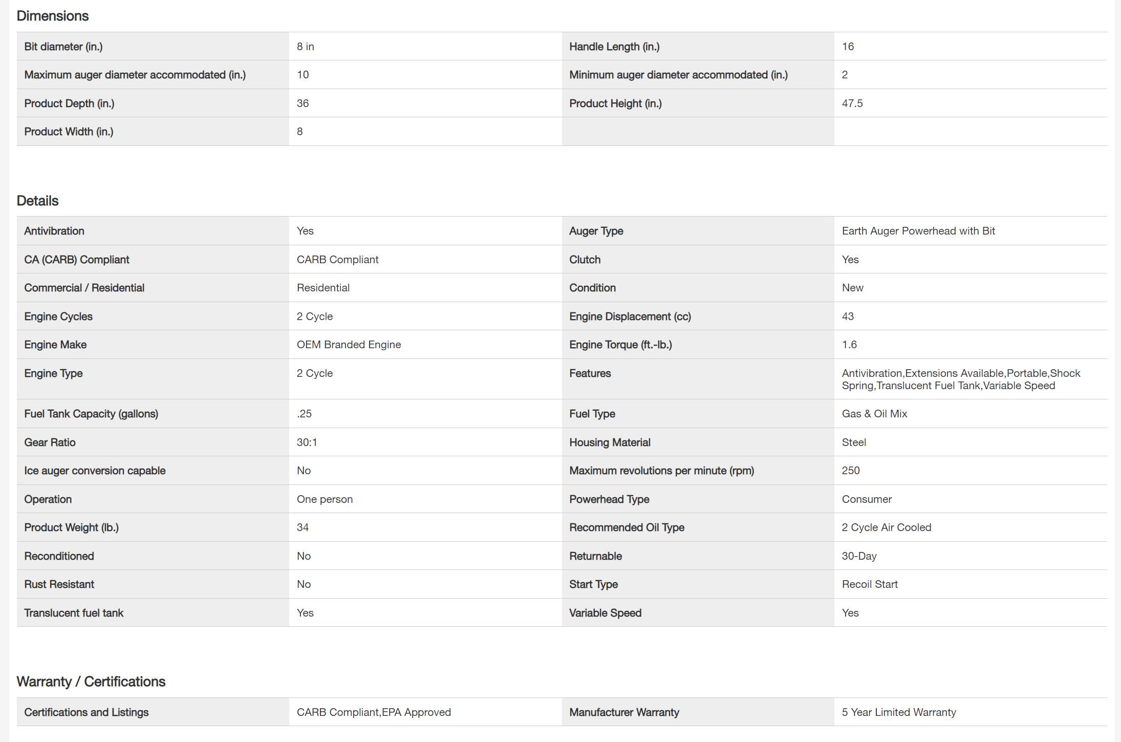
Task: Select the CA (CARB) Compliant label
Action: pos(77,260)
